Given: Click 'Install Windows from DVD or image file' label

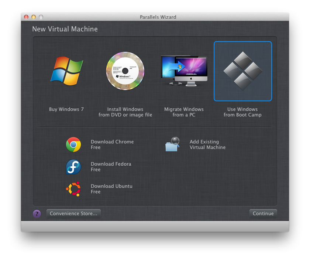Looking at the screenshot, I should (x=125, y=112).
